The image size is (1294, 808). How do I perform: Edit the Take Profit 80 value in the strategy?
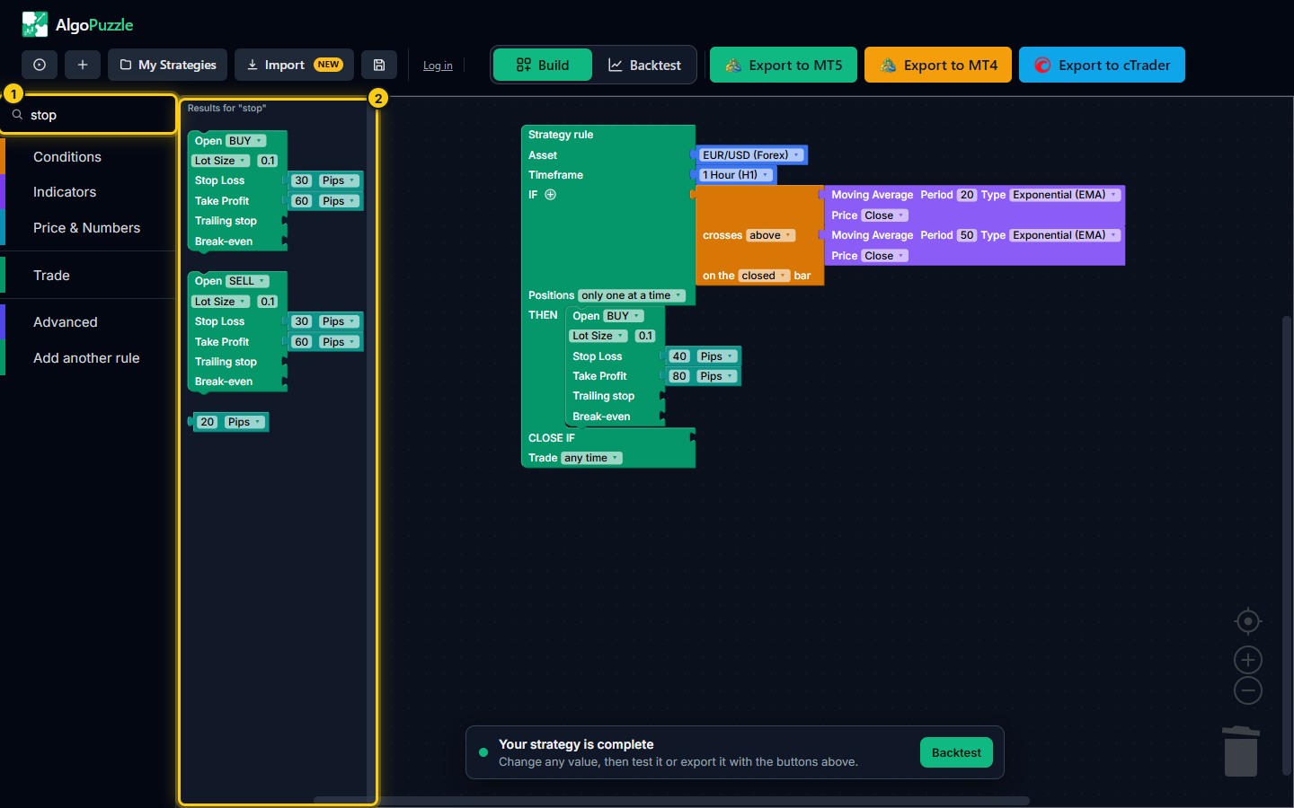(679, 376)
